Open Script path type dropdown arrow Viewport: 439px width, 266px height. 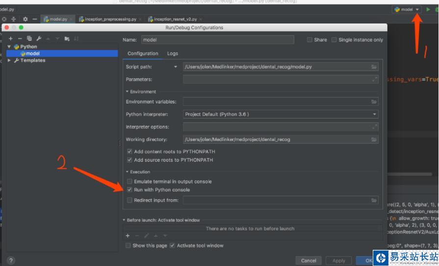[x=176, y=67]
